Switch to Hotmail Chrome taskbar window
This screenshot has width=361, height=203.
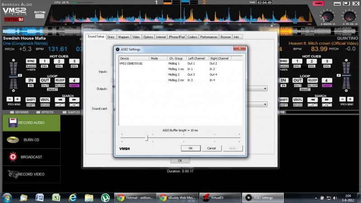click(x=135, y=198)
